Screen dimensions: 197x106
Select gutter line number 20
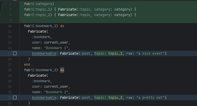[x=10, y=81]
